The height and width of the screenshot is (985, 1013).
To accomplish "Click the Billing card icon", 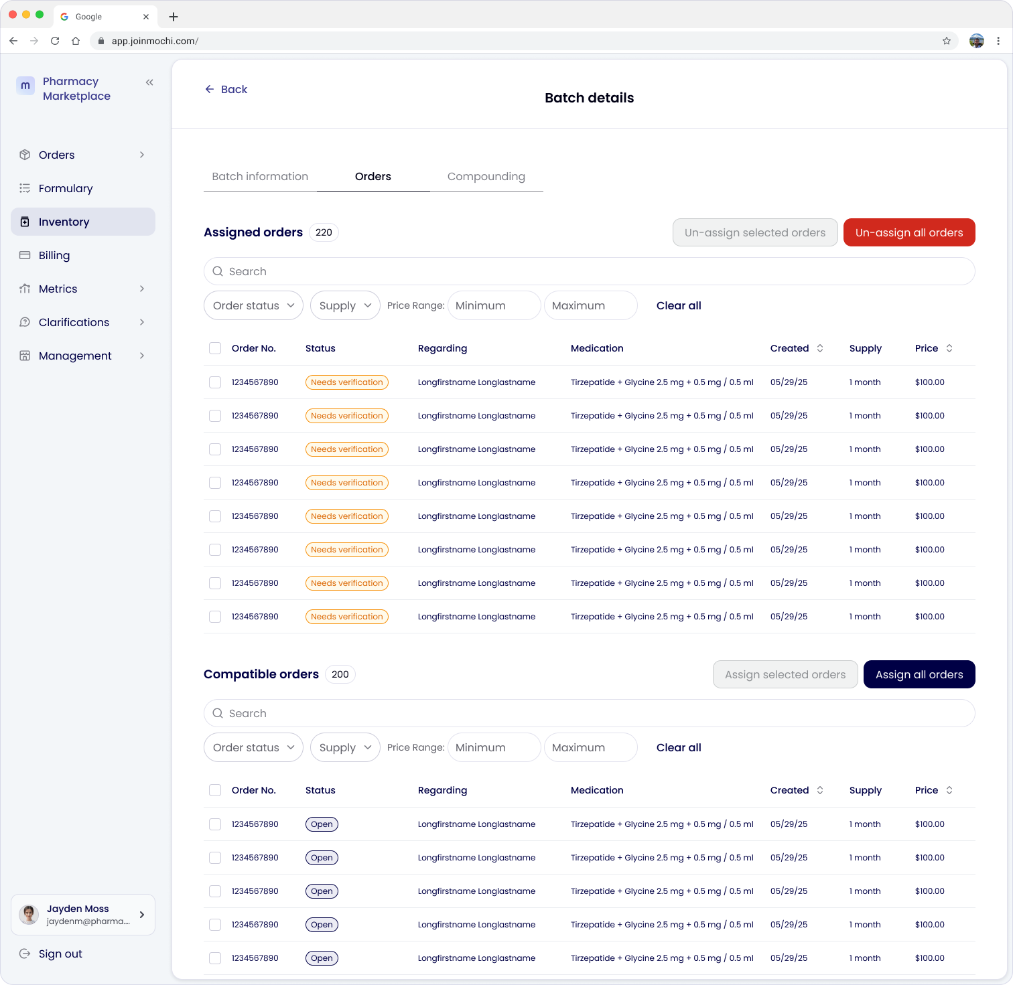I will pos(25,255).
